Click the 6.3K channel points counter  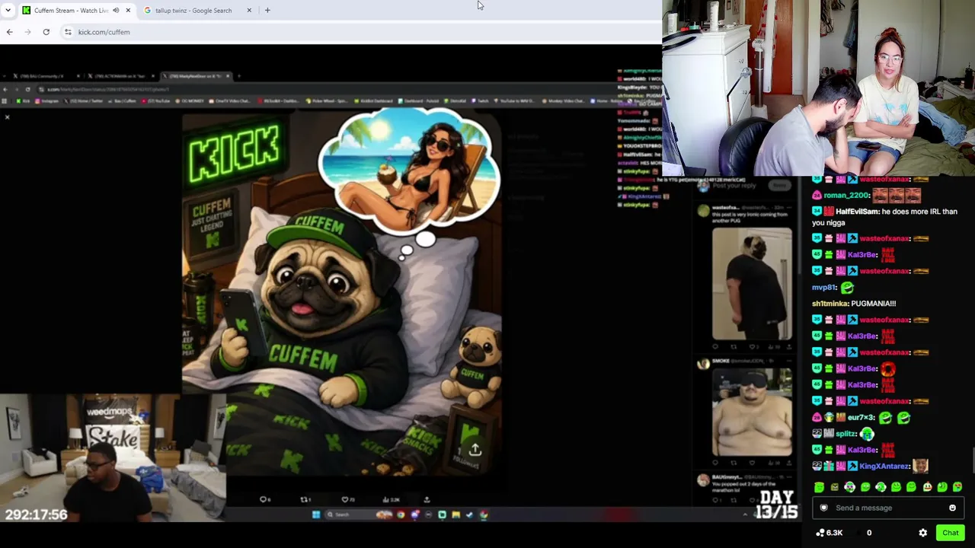coord(829,533)
